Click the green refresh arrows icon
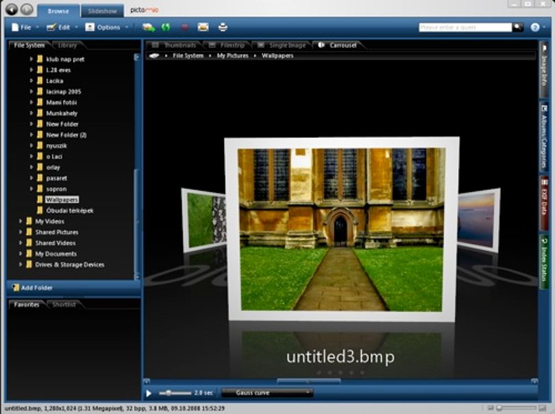The image size is (555, 414). click(x=166, y=27)
